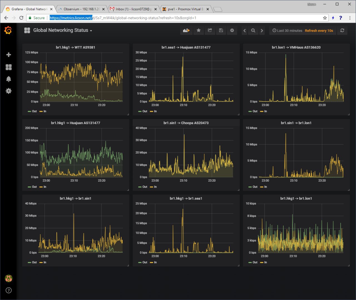The height and width of the screenshot is (300, 356).
Task: Open br1.sea1 -> Huajuan AS131477 panel title menu
Action: click(186, 47)
